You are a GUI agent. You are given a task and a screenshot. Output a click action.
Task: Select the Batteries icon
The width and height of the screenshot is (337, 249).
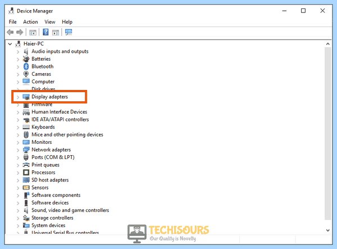[x=26, y=59]
